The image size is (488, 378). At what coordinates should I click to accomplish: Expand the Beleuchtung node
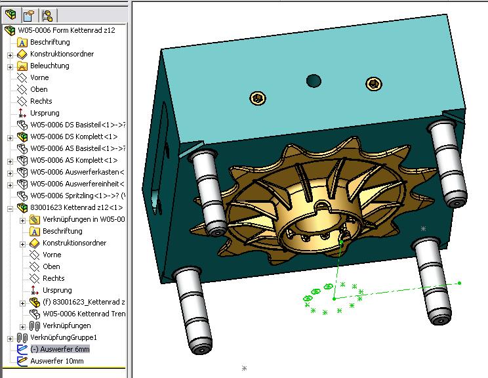10,67
